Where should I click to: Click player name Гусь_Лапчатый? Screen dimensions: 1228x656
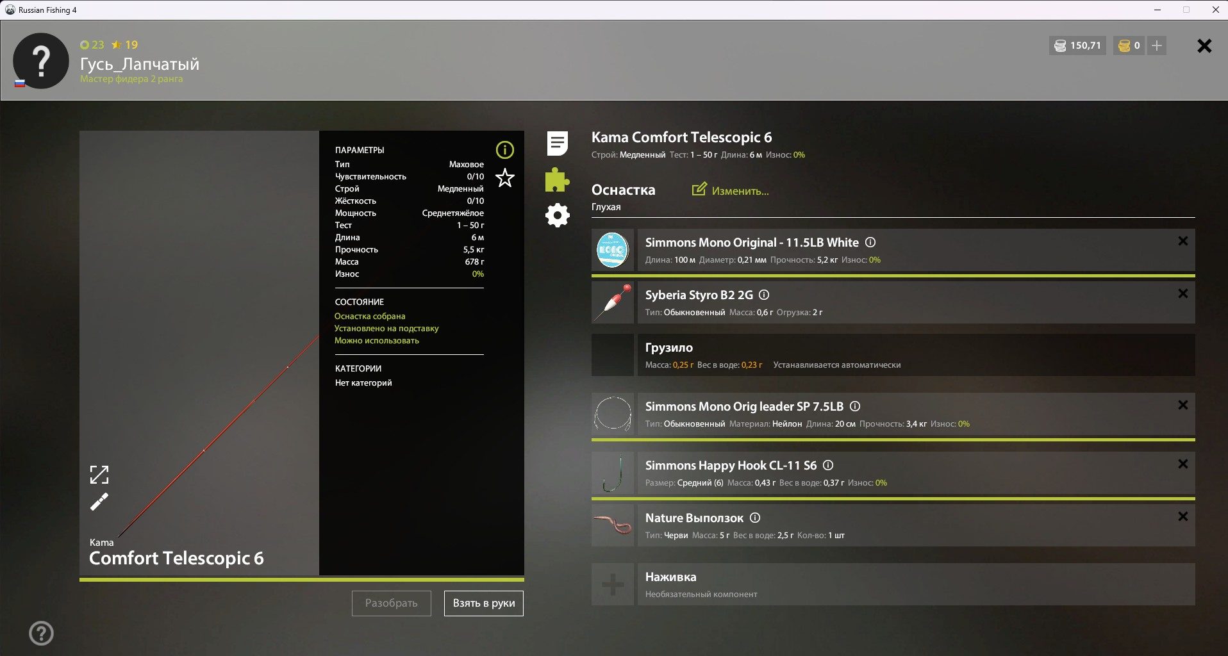pyautogui.click(x=140, y=64)
